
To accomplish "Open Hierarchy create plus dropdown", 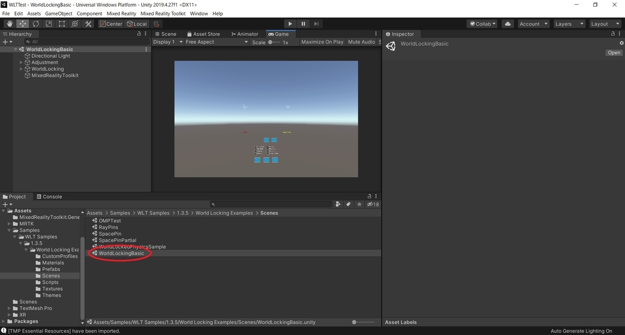I will pos(7,42).
